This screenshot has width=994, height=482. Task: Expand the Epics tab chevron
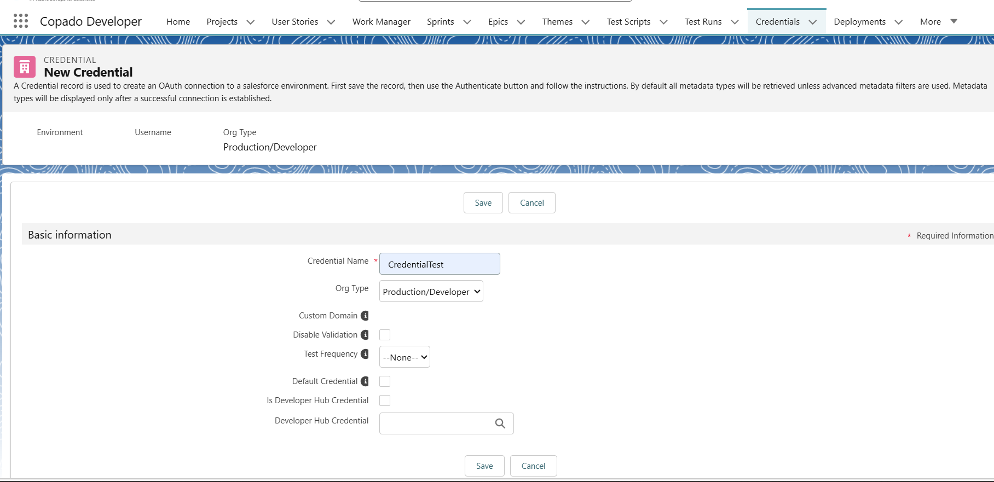point(521,22)
